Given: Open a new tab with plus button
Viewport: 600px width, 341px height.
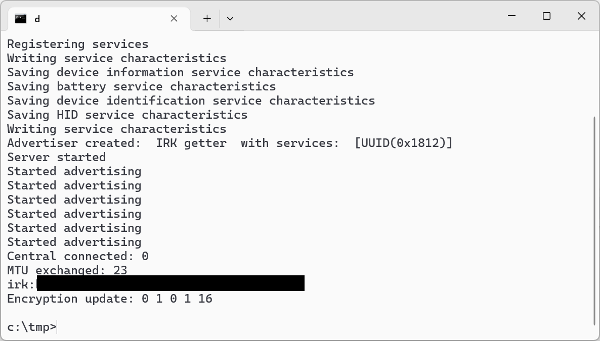Looking at the screenshot, I should click(x=207, y=18).
